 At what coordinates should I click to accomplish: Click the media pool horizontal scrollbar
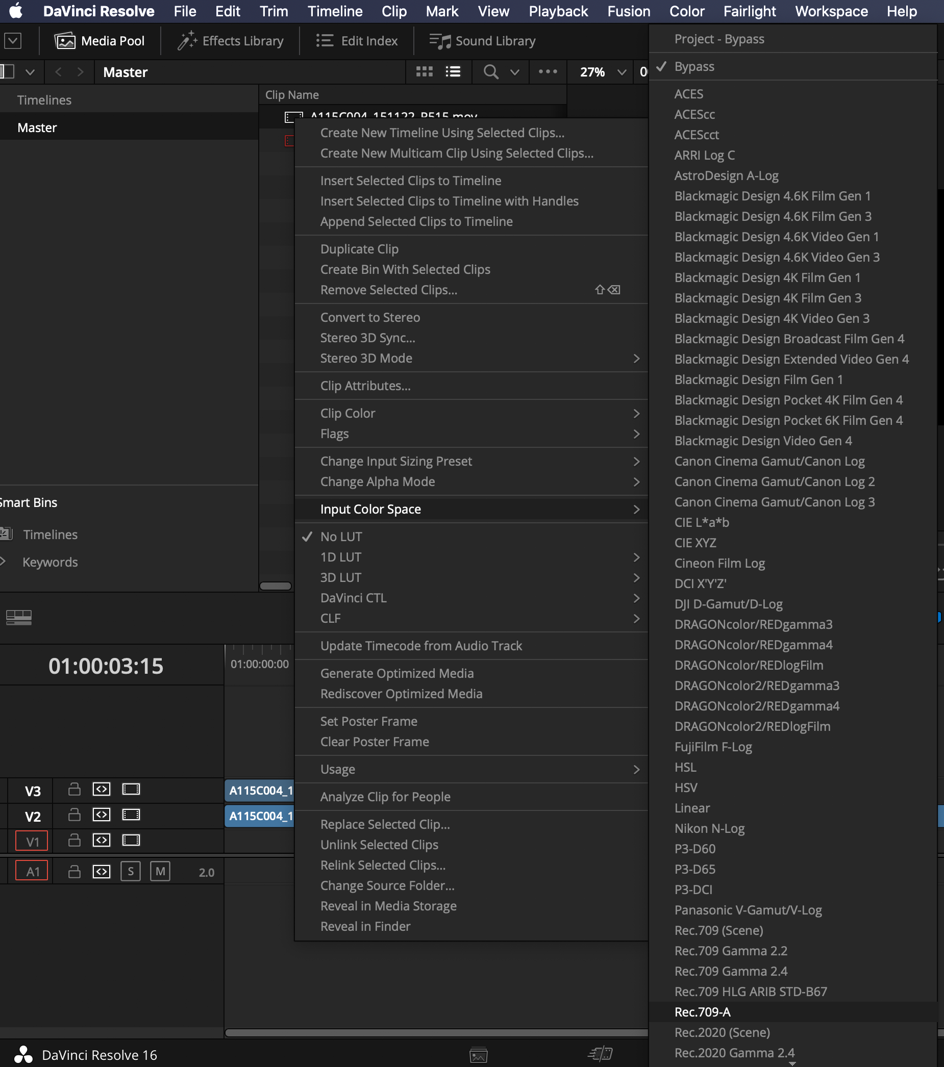click(x=276, y=586)
